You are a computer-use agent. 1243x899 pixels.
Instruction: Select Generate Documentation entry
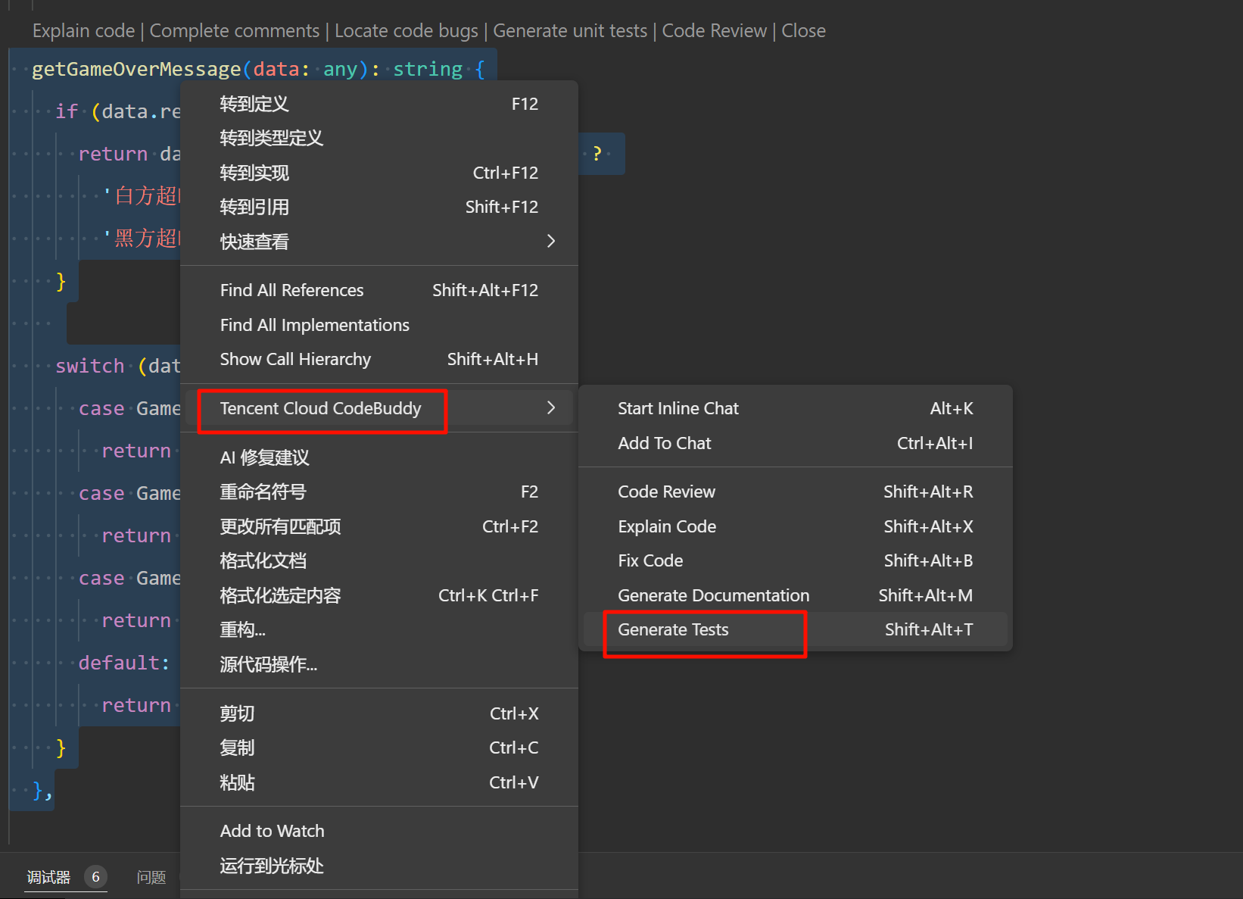(713, 595)
